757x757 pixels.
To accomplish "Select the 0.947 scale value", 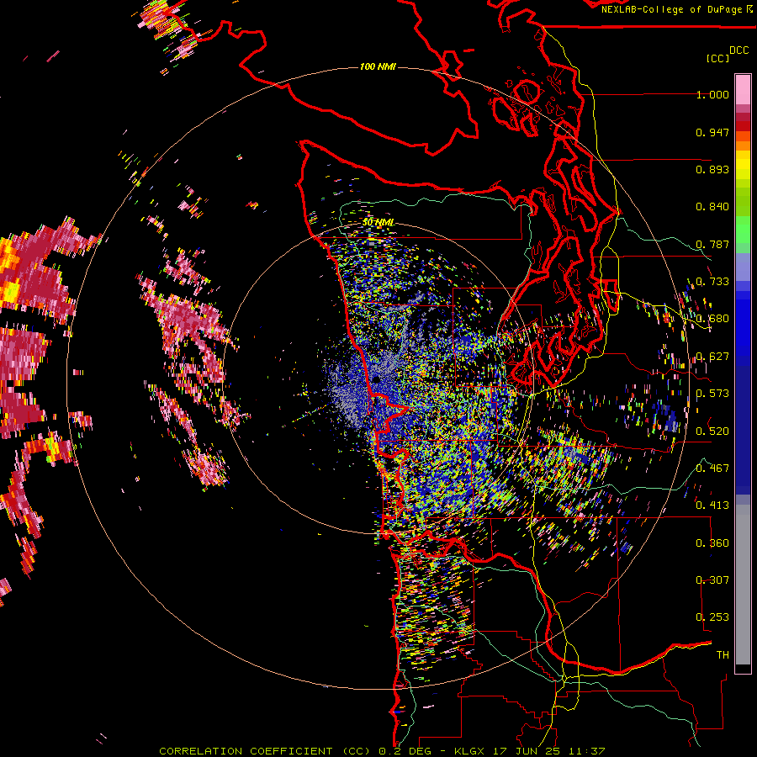I will click(712, 132).
